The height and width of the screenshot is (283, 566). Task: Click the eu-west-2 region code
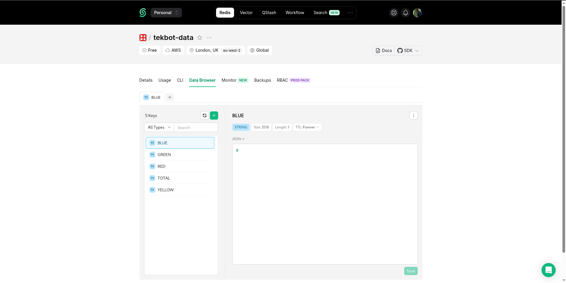[x=232, y=50]
